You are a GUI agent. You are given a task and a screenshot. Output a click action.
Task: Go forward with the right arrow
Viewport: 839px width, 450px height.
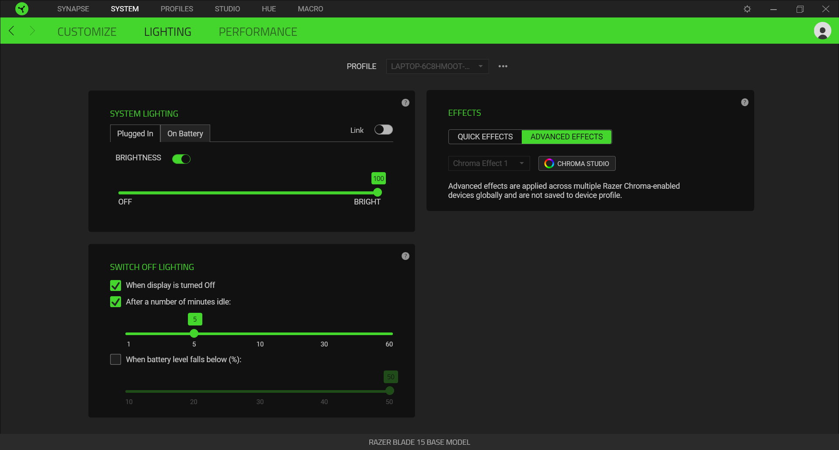[32, 31]
